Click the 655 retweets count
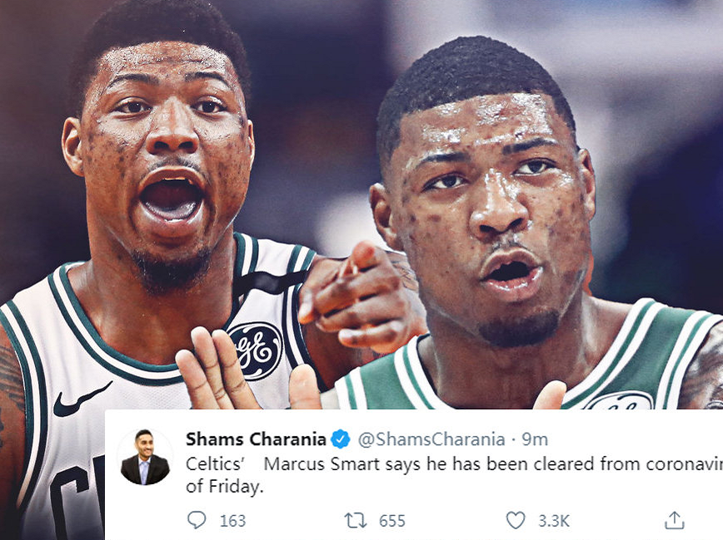 tap(392, 521)
